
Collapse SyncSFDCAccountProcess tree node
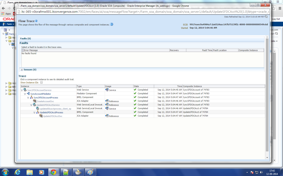point(28,98)
